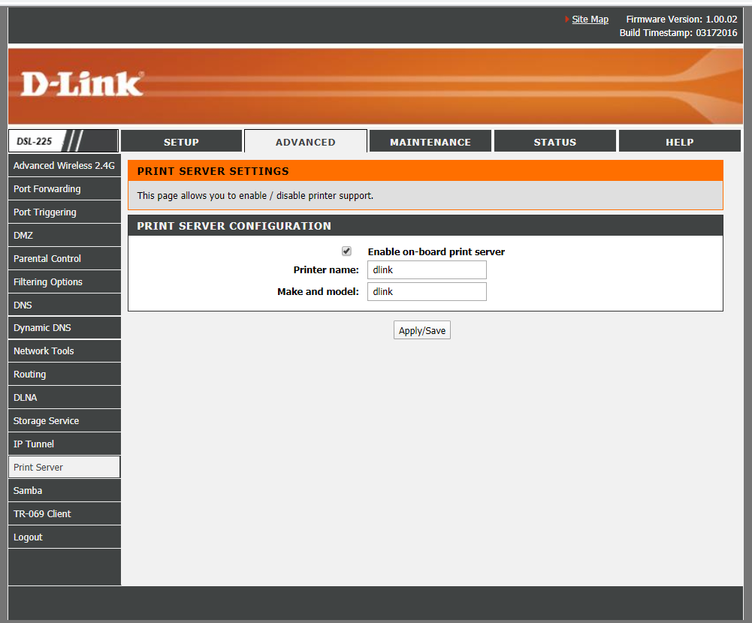
Task: Focus the Make and model field
Action: (x=427, y=291)
